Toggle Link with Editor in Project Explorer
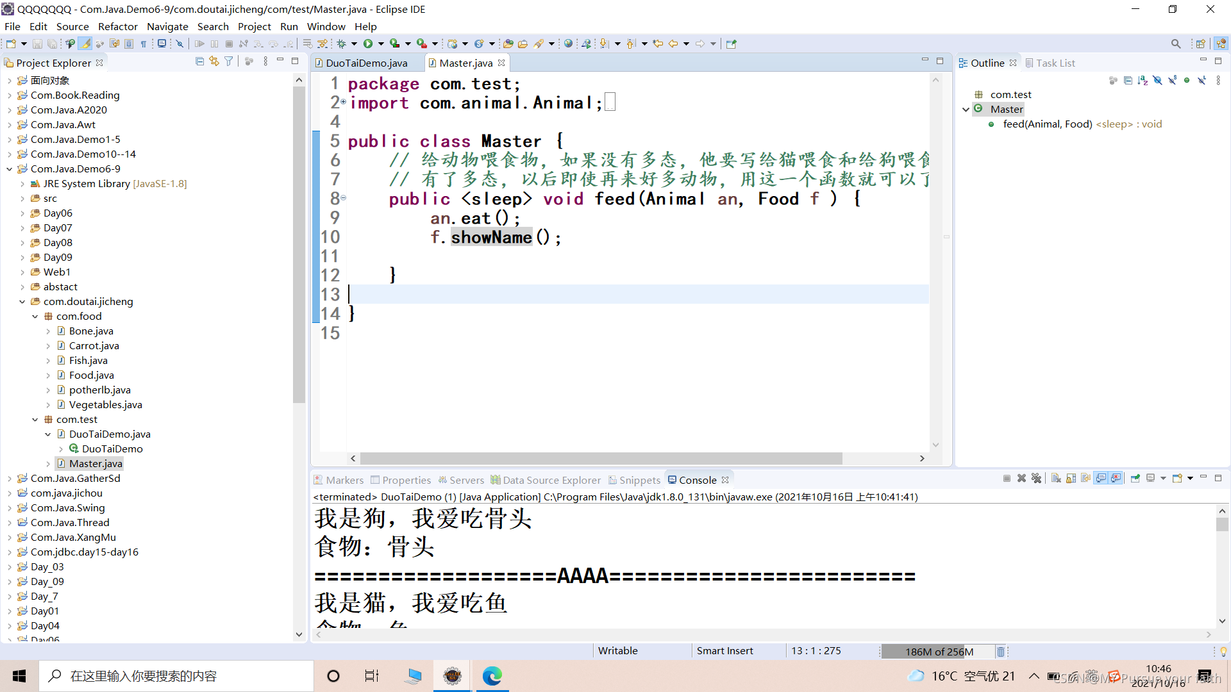Image resolution: width=1231 pixels, height=692 pixels. coord(214,62)
